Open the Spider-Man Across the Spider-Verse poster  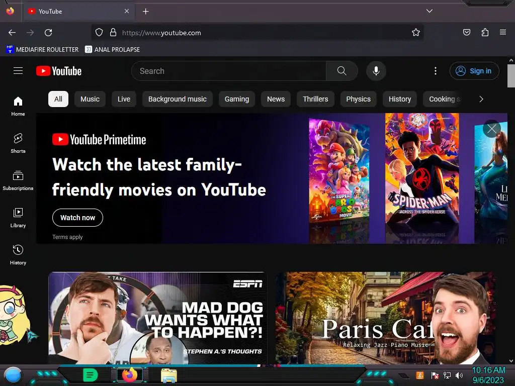pyautogui.click(x=422, y=169)
